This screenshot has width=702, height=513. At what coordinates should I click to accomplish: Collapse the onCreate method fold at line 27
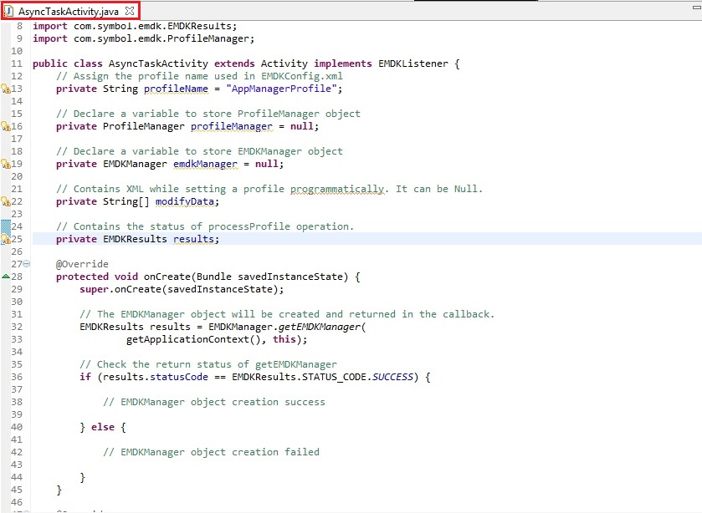click(x=27, y=264)
